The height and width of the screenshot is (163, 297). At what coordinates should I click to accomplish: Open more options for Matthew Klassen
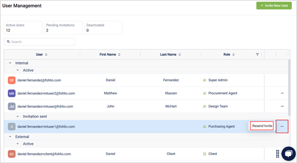[x=282, y=93]
